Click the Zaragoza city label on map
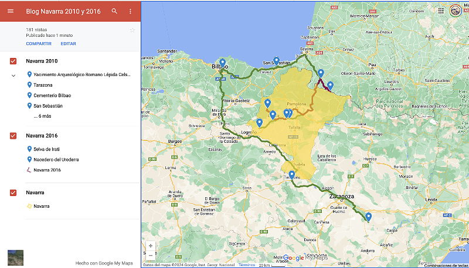The height and width of the screenshot is (268, 469). coord(342,197)
